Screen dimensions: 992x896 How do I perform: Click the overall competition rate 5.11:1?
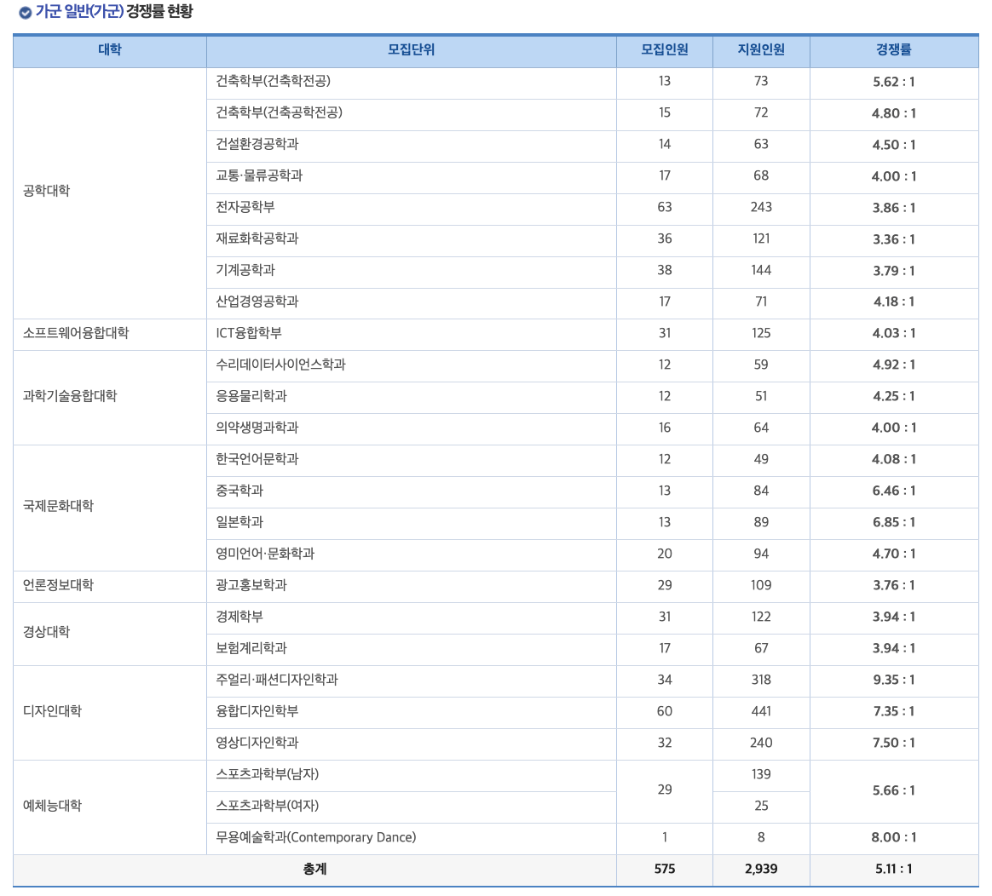[894, 870]
